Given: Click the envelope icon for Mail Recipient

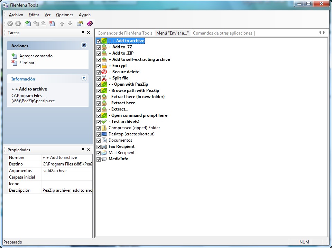Looking at the screenshot, I should (104, 153).
